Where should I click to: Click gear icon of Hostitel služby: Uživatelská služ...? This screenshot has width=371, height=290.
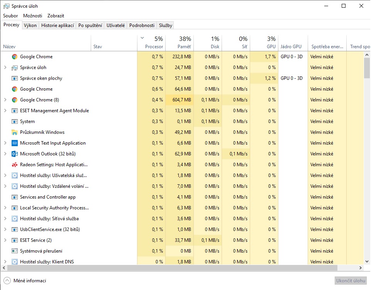15,175
